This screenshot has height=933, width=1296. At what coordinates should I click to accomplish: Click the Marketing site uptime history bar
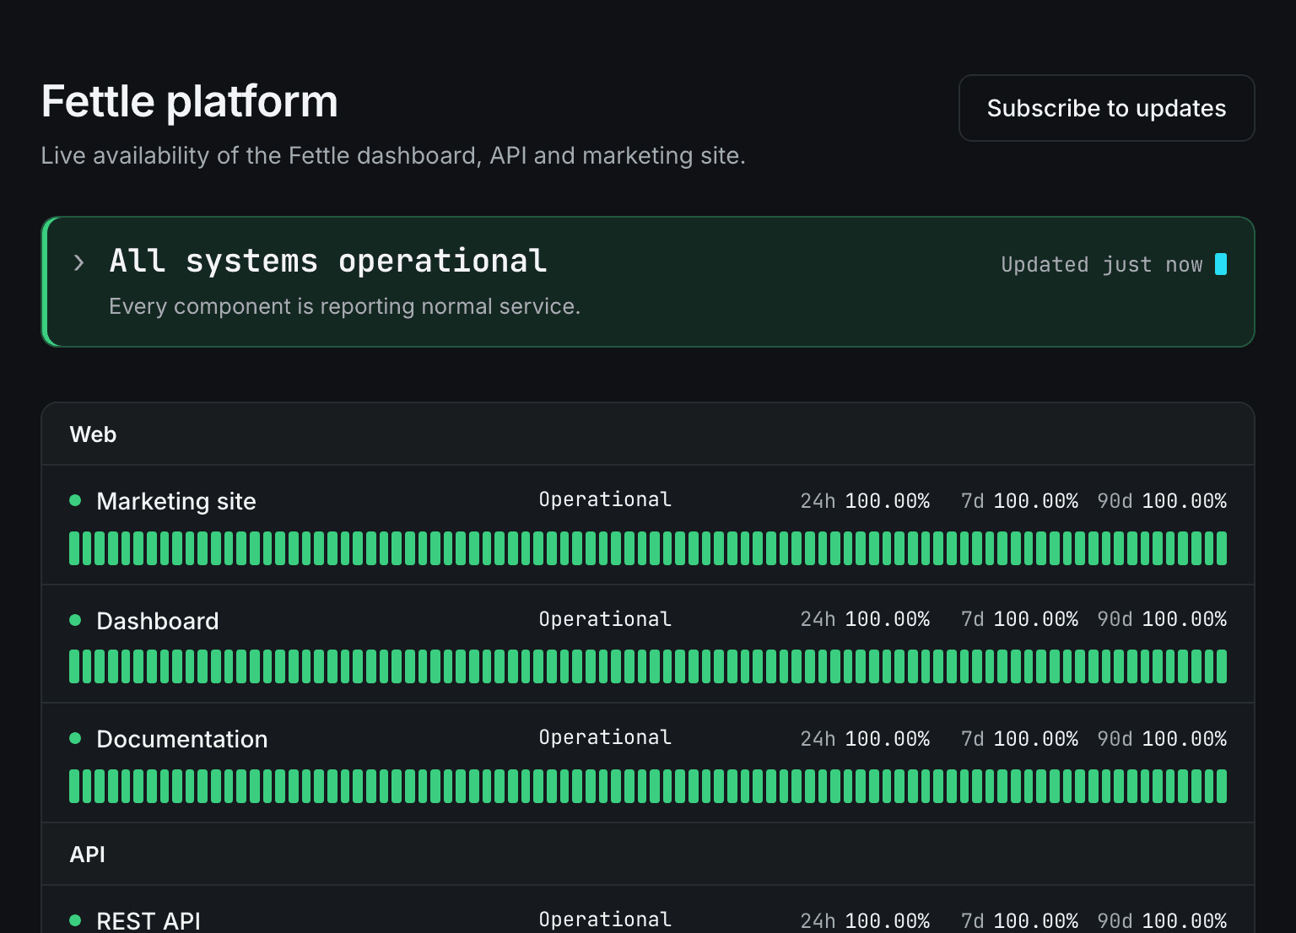click(x=648, y=548)
